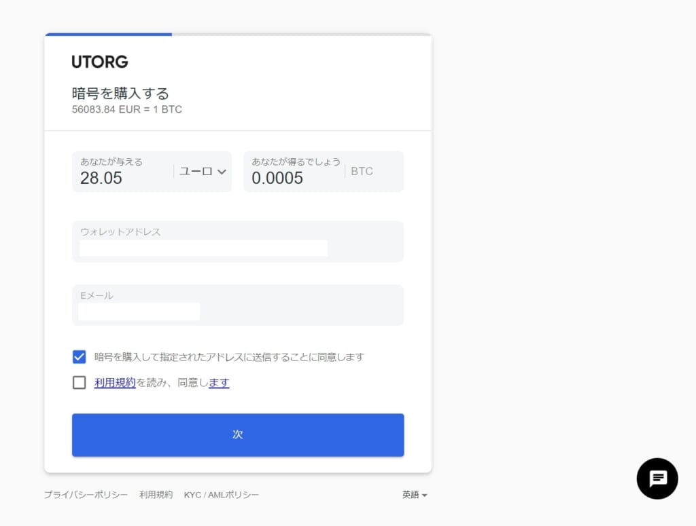
Task: Click the UTORG logo
Action: [100, 62]
